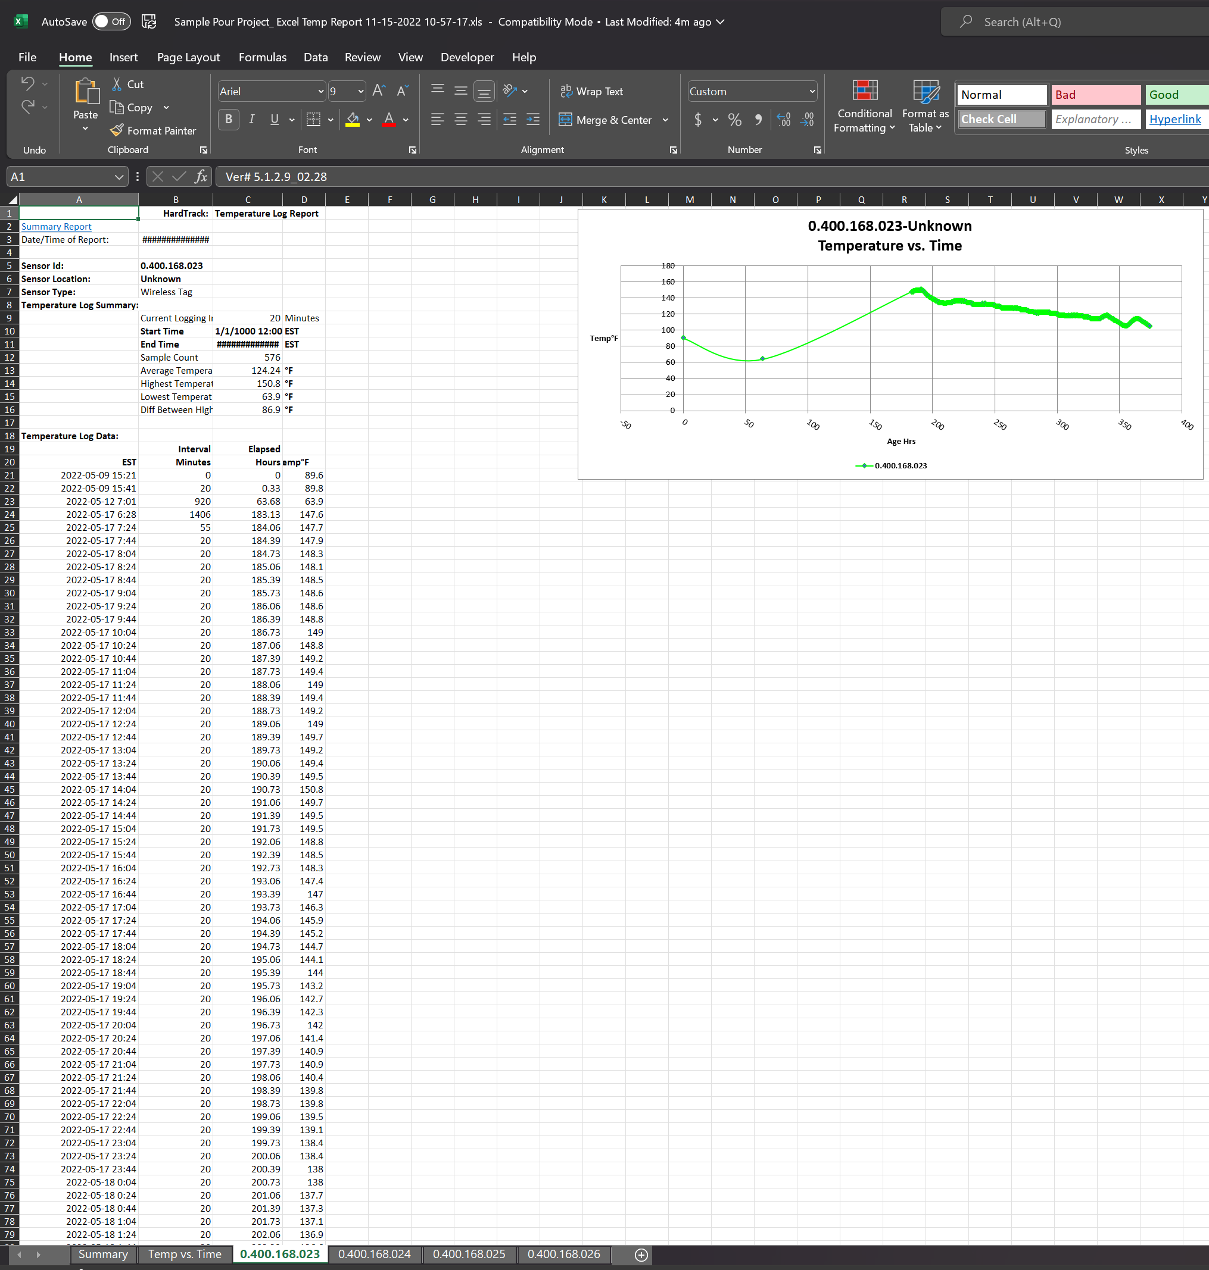The image size is (1209, 1270).
Task: Switch to the Temp vs. Time sheet
Action: click(x=184, y=1253)
